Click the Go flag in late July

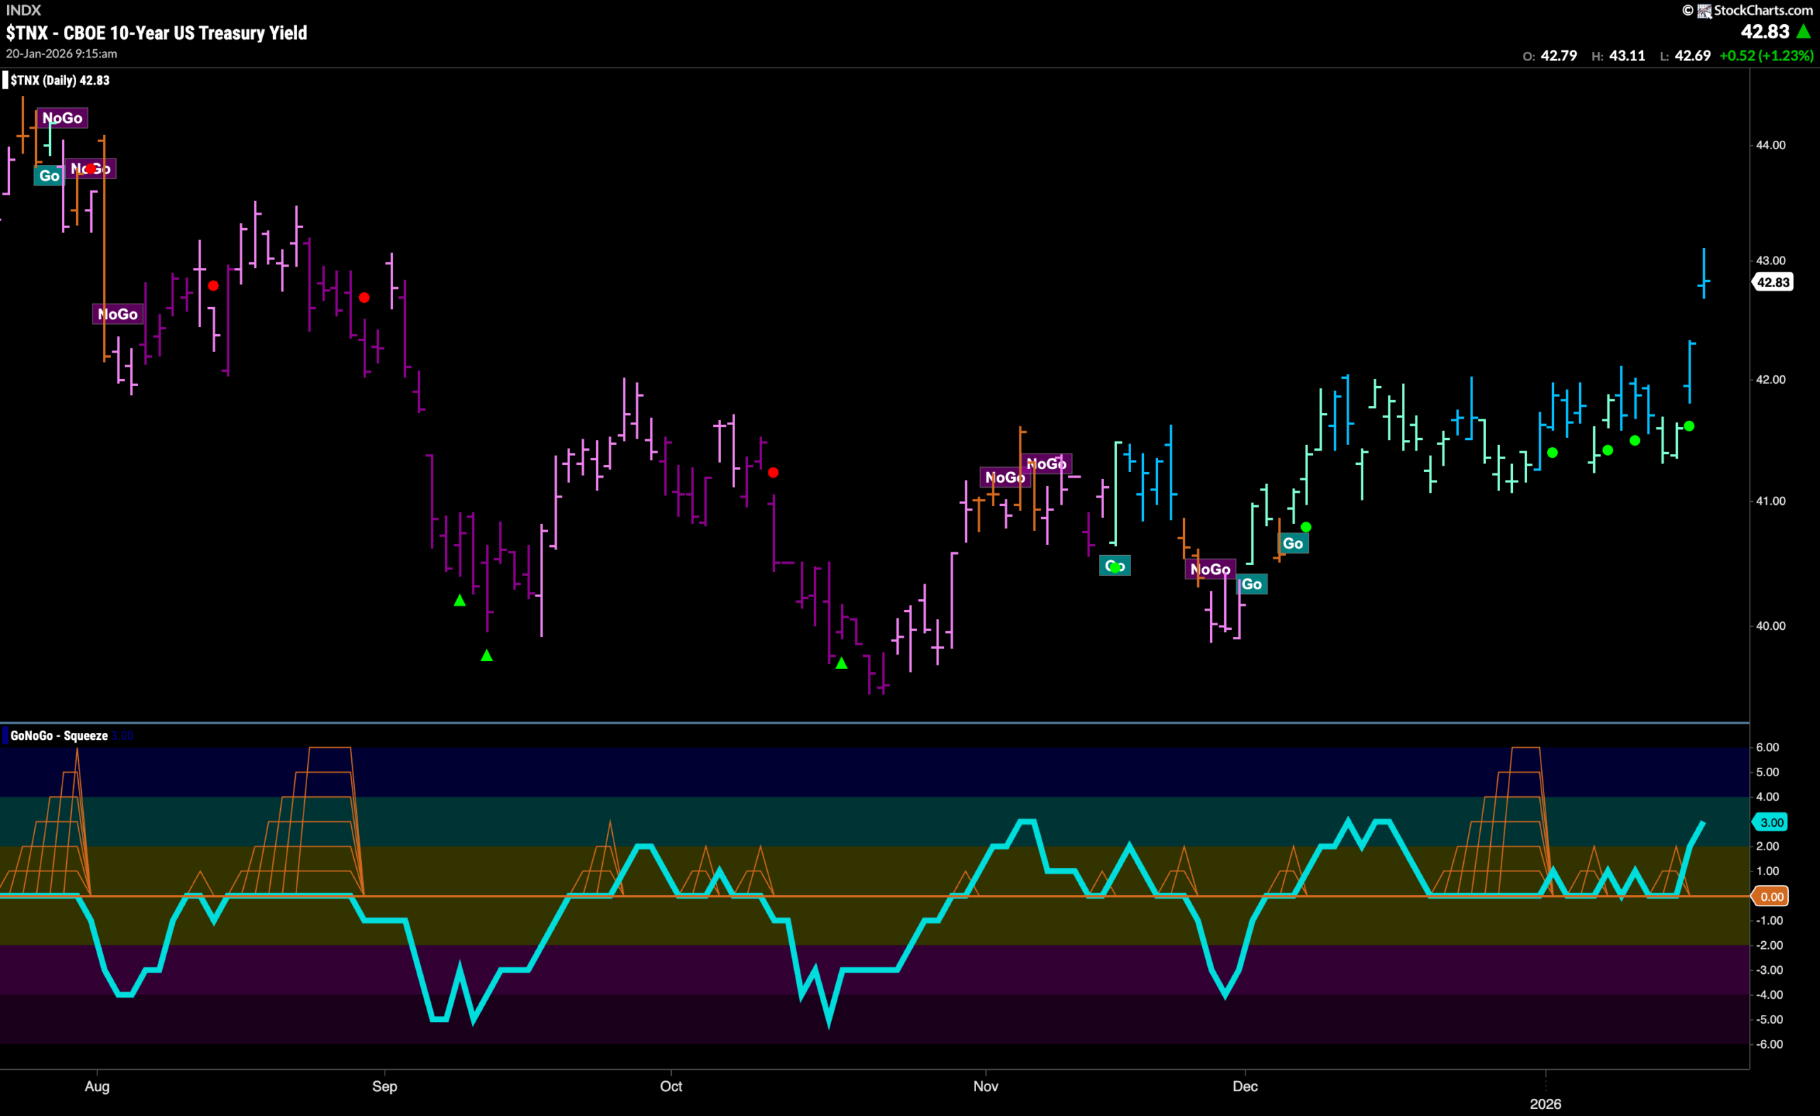tap(49, 176)
